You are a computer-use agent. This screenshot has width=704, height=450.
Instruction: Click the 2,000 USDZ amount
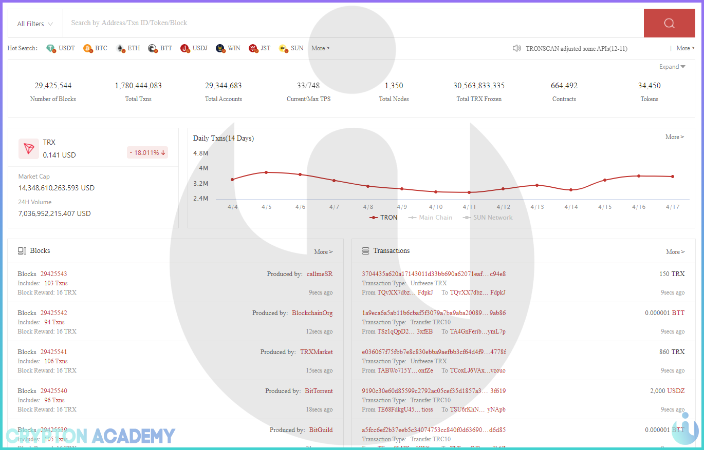pyautogui.click(x=668, y=391)
